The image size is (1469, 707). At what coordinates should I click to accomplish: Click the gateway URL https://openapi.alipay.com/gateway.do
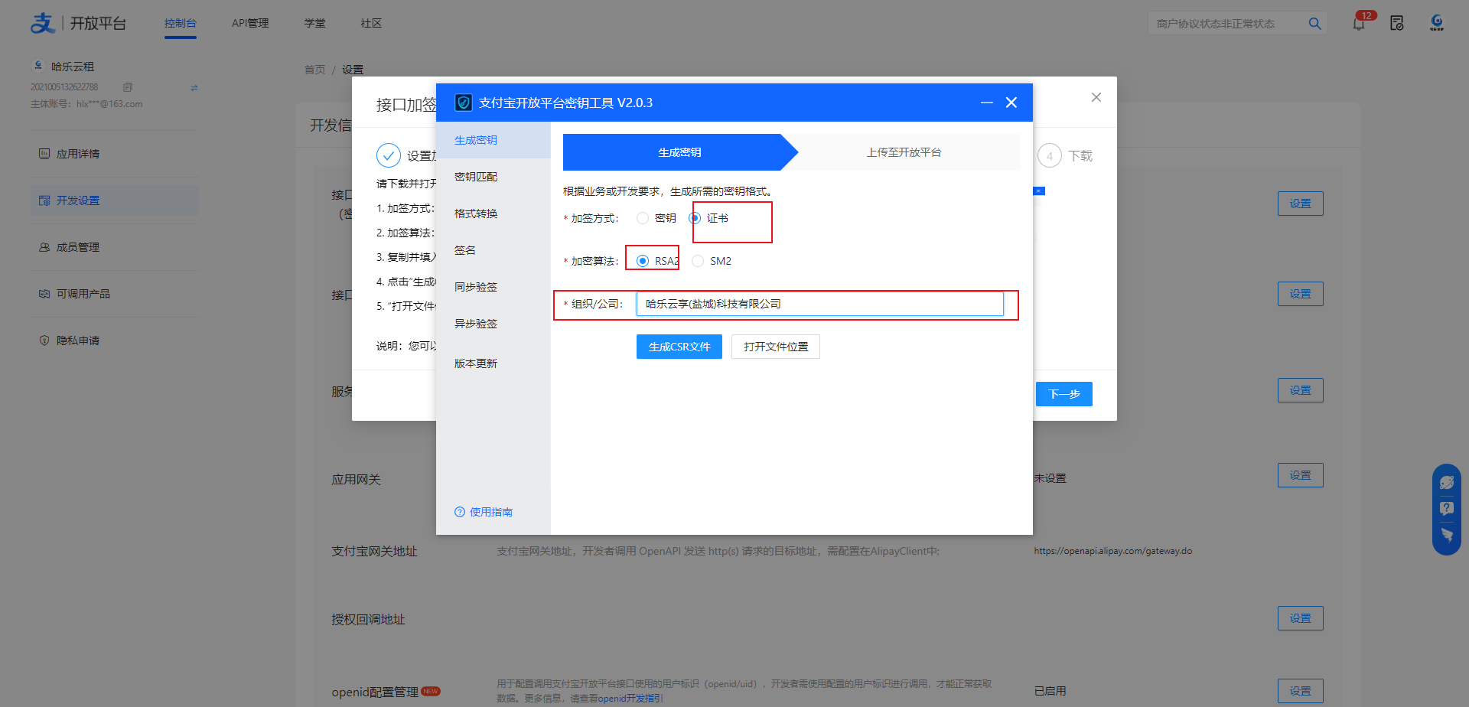click(1113, 551)
